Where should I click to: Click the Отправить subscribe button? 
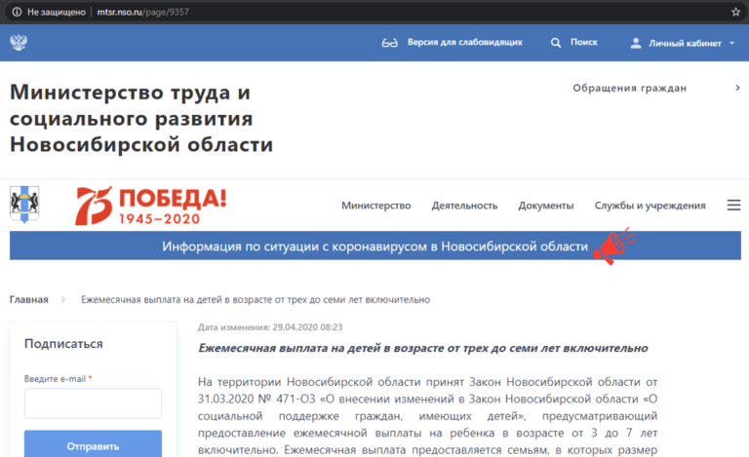pos(94,444)
